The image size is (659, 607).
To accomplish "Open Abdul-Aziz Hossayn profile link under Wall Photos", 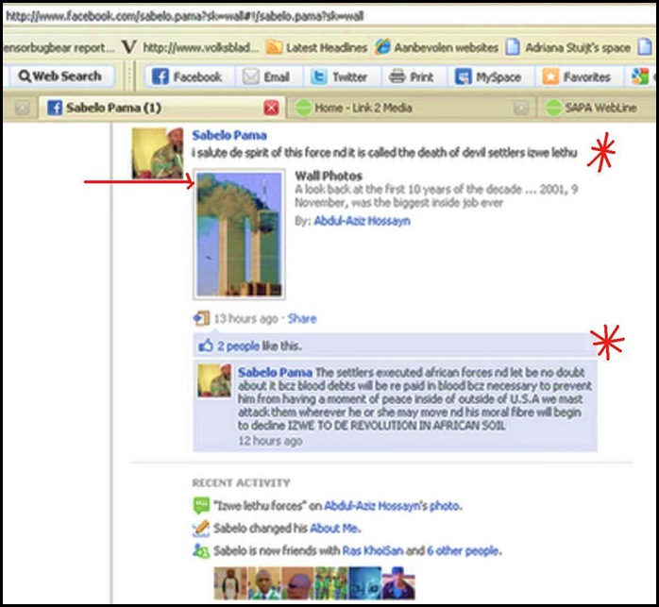I will (362, 221).
